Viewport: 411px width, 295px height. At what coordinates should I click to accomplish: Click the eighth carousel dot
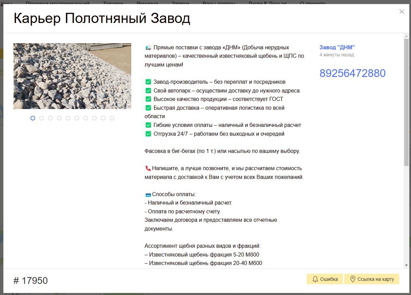click(94, 118)
